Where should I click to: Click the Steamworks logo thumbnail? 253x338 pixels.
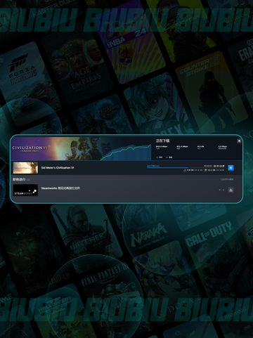pyautogui.click(x=25, y=190)
